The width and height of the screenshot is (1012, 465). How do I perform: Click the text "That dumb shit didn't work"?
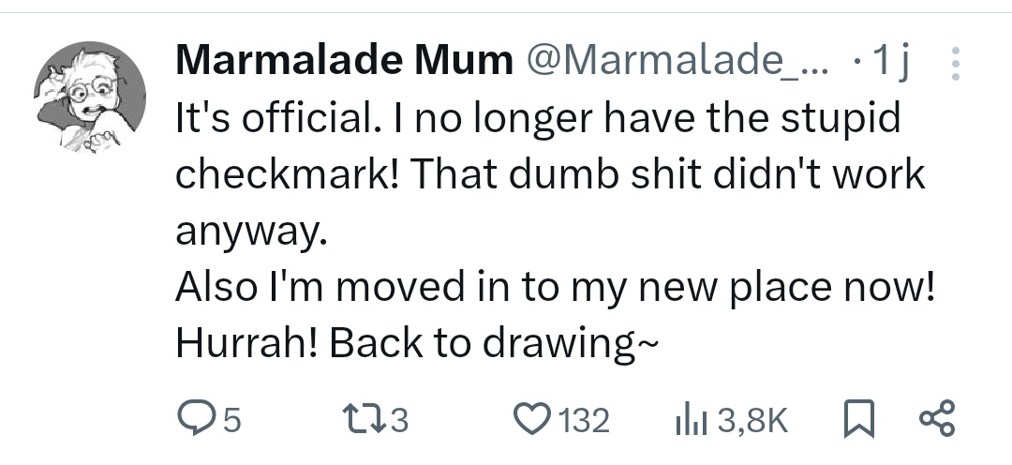click(667, 174)
